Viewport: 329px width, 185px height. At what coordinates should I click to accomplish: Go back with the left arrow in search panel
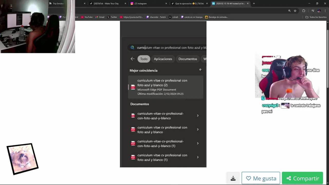point(133,59)
